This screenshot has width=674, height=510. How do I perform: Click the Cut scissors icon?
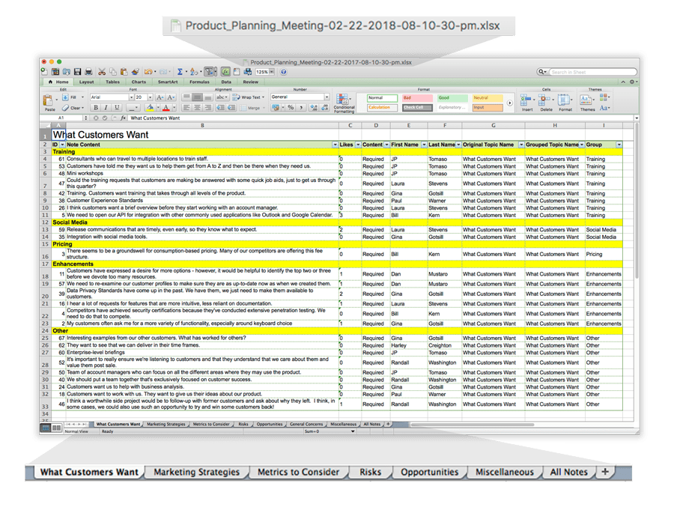102,72
